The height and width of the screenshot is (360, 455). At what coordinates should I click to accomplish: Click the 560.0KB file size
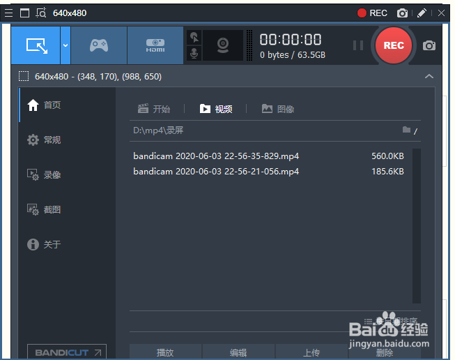(387, 156)
